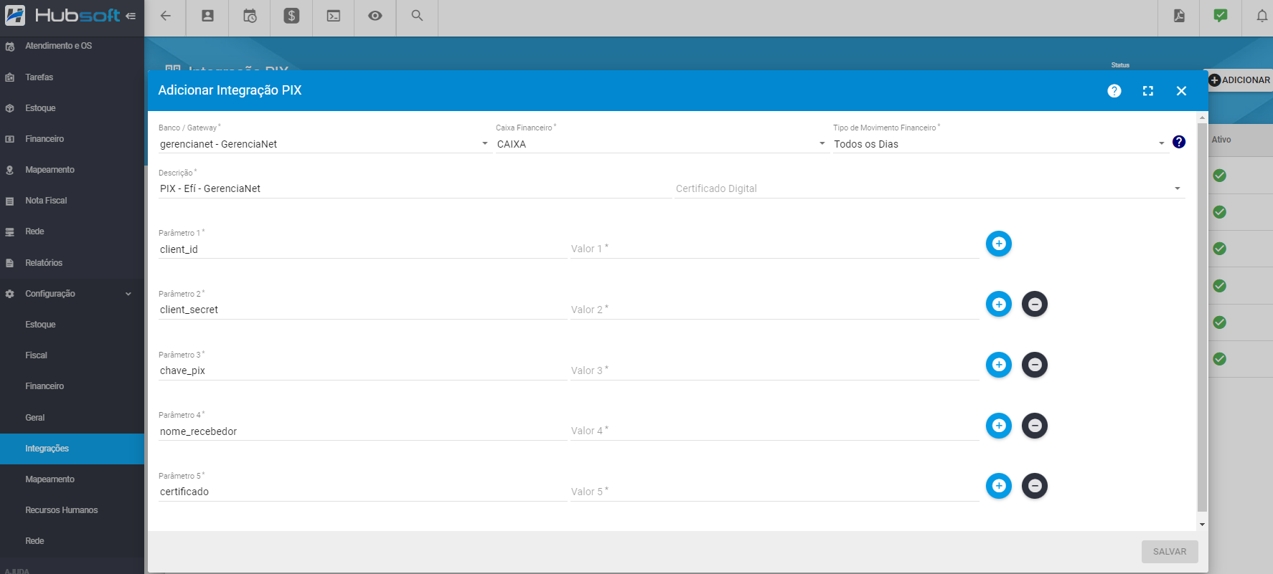Image resolution: width=1273 pixels, height=574 pixels.
Task: Open Relatórios sidebar menu
Action: (x=72, y=263)
